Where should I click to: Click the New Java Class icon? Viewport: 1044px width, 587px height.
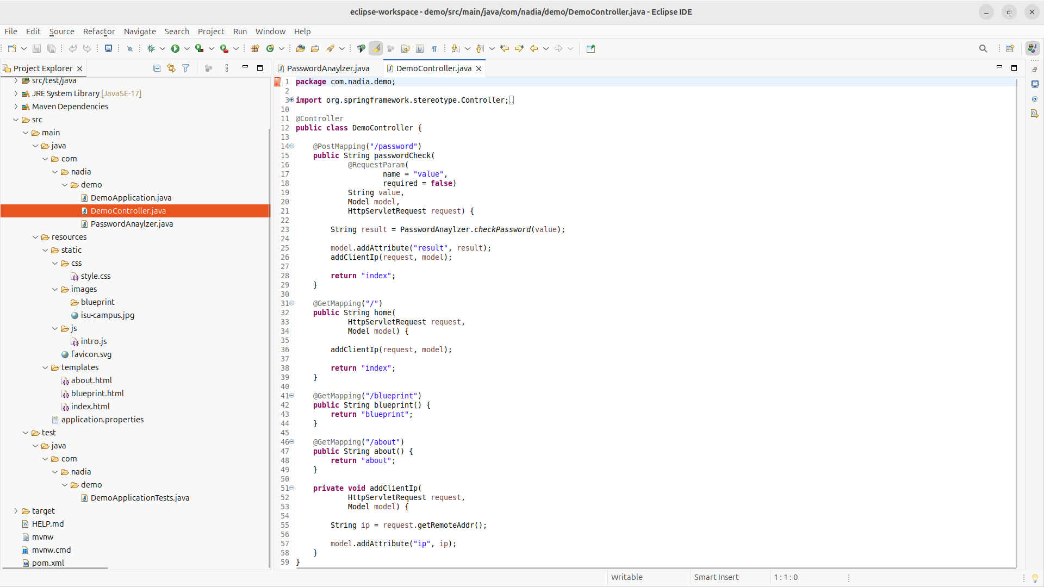point(270,48)
